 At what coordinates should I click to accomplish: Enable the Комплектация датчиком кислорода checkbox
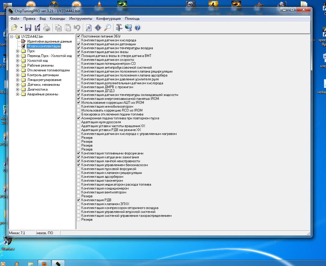click(79, 40)
